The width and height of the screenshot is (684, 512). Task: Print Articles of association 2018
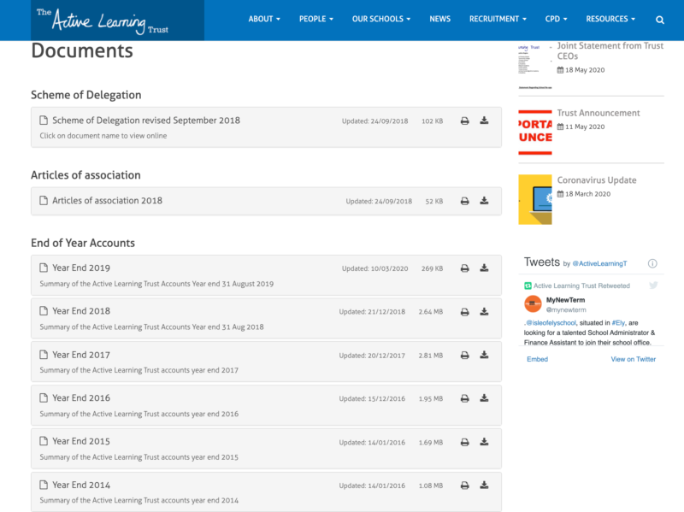click(464, 201)
